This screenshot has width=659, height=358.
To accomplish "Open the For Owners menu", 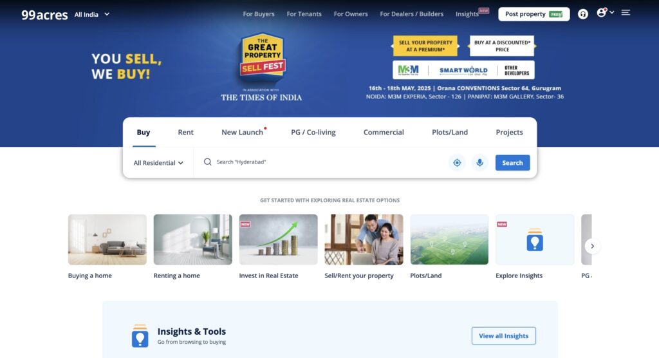I will coord(351,14).
